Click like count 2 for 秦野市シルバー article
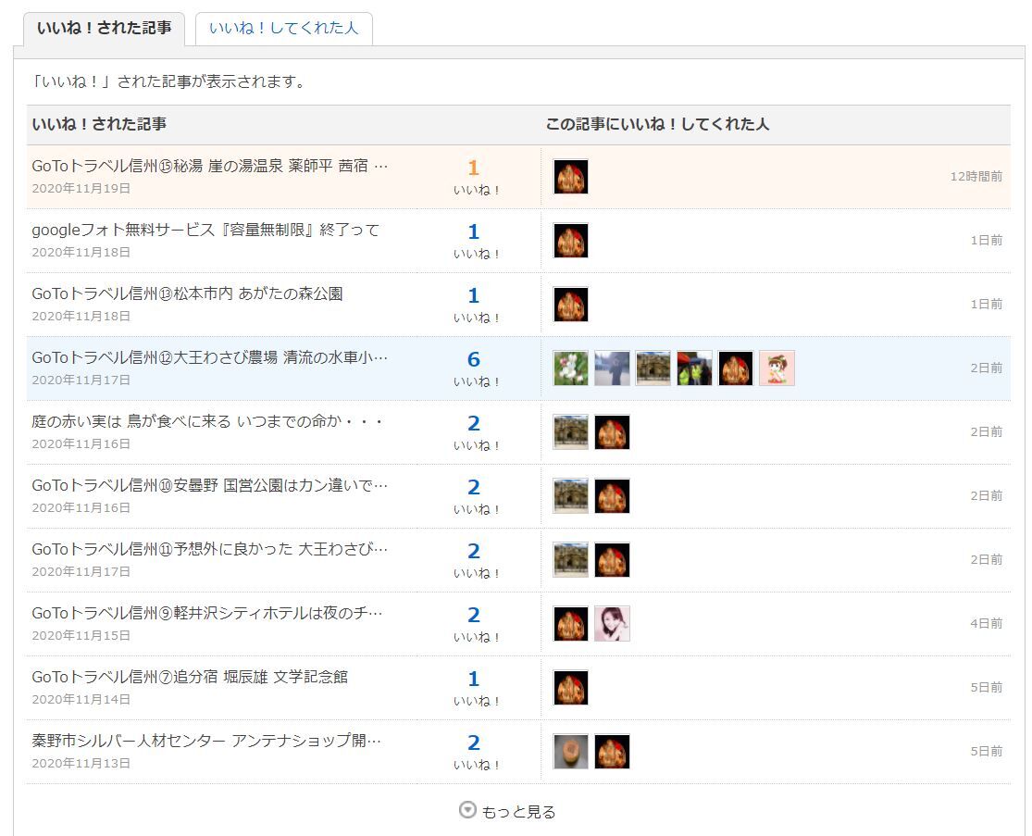 click(473, 742)
